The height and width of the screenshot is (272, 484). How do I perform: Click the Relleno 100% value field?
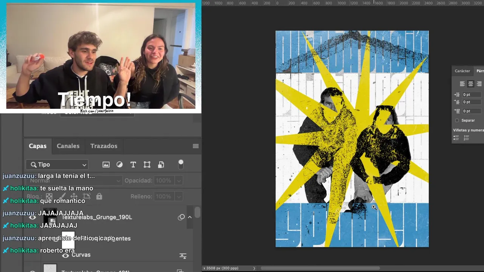164,196
